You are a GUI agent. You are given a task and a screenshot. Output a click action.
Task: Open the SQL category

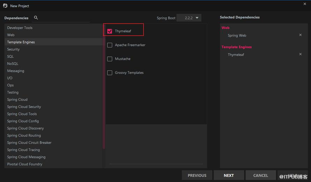[53, 56]
